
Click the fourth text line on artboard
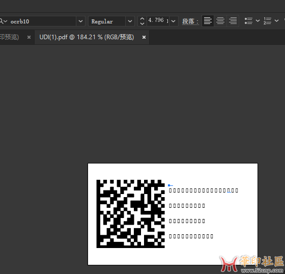click(191, 236)
